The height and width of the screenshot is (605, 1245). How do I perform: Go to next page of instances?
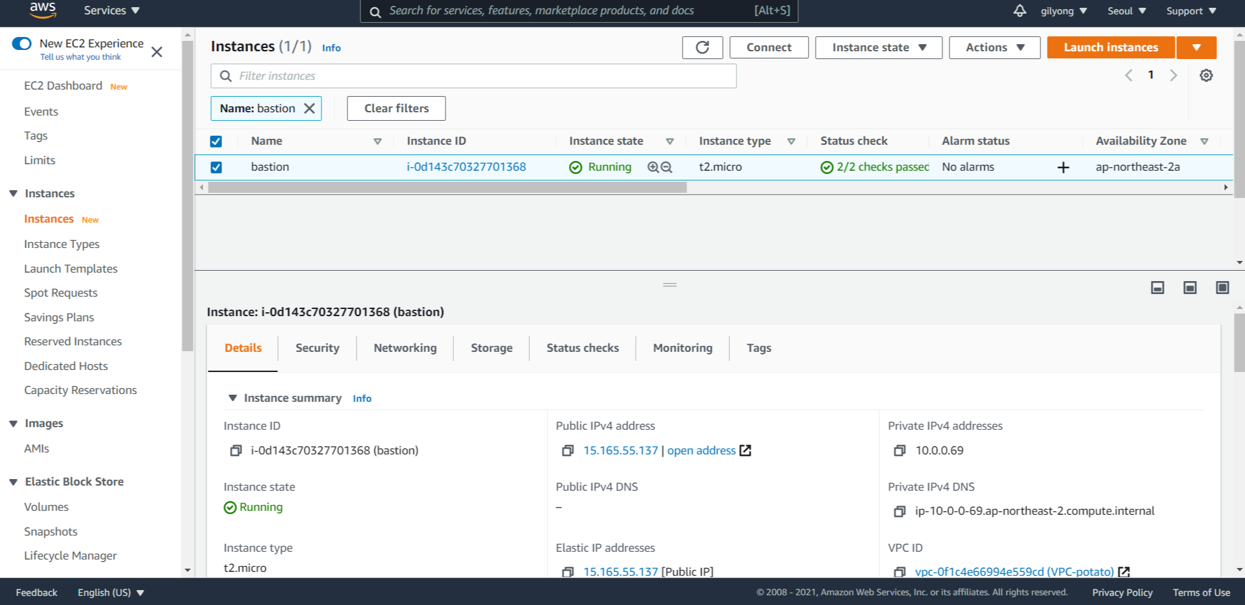pyautogui.click(x=1174, y=75)
